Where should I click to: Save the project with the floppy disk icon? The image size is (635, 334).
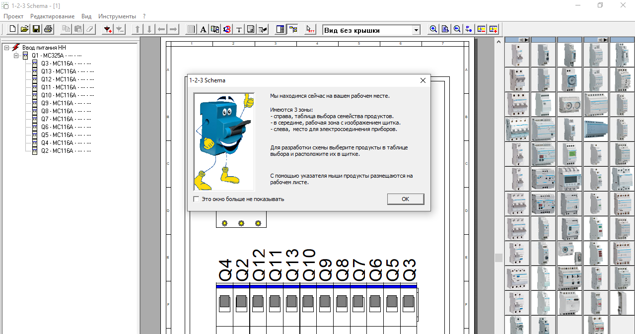(x=36, y=29)
